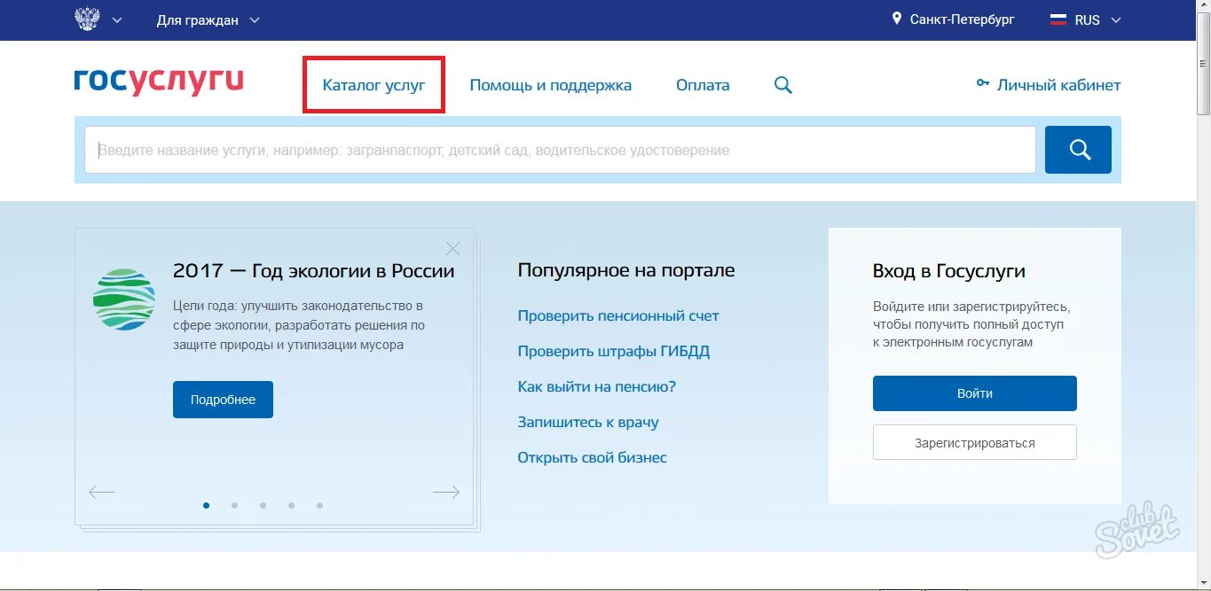1211x591 pixels.
Task: Click the key icon near Личный кабинет
Action: coord(982,83)
